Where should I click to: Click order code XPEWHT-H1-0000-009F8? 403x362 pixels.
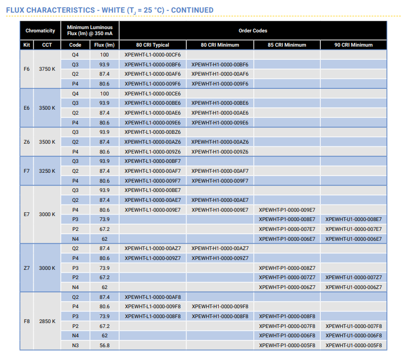pyautogui.click(x=220, y=307)
